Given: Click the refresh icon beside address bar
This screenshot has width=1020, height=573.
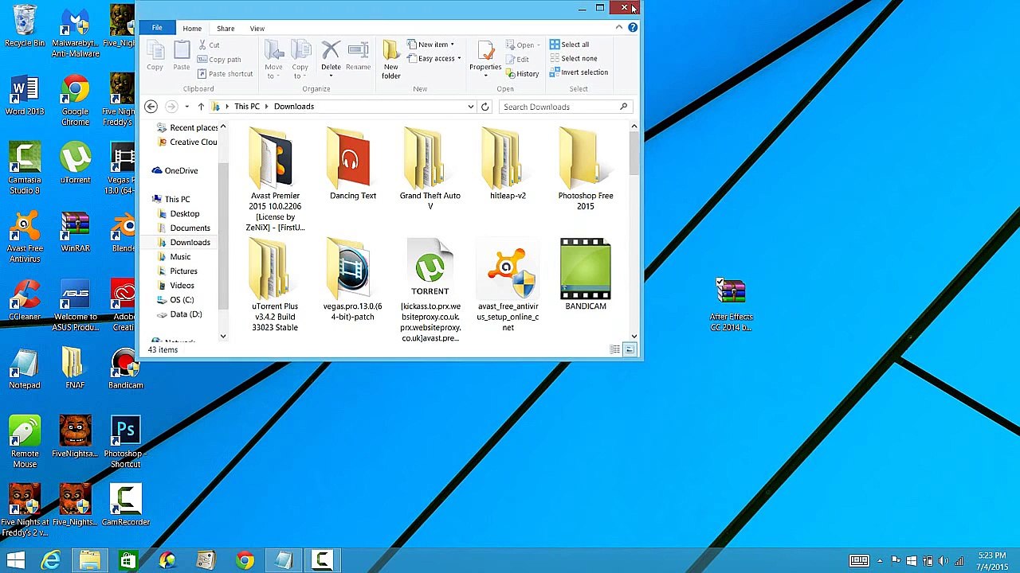Looking at the screenshot, I should tap(484, 107).
